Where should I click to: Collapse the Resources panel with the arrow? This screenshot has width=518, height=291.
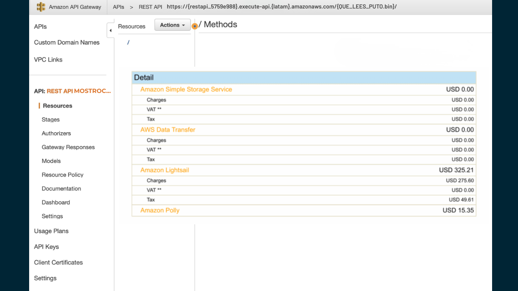tap(110, 30)
